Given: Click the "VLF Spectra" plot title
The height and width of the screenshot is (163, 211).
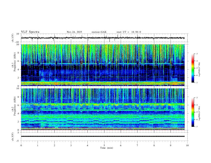Looking at the screenshot, I should coord(30,32).
